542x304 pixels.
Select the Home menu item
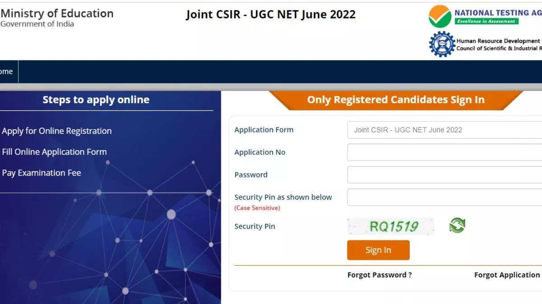7,72
